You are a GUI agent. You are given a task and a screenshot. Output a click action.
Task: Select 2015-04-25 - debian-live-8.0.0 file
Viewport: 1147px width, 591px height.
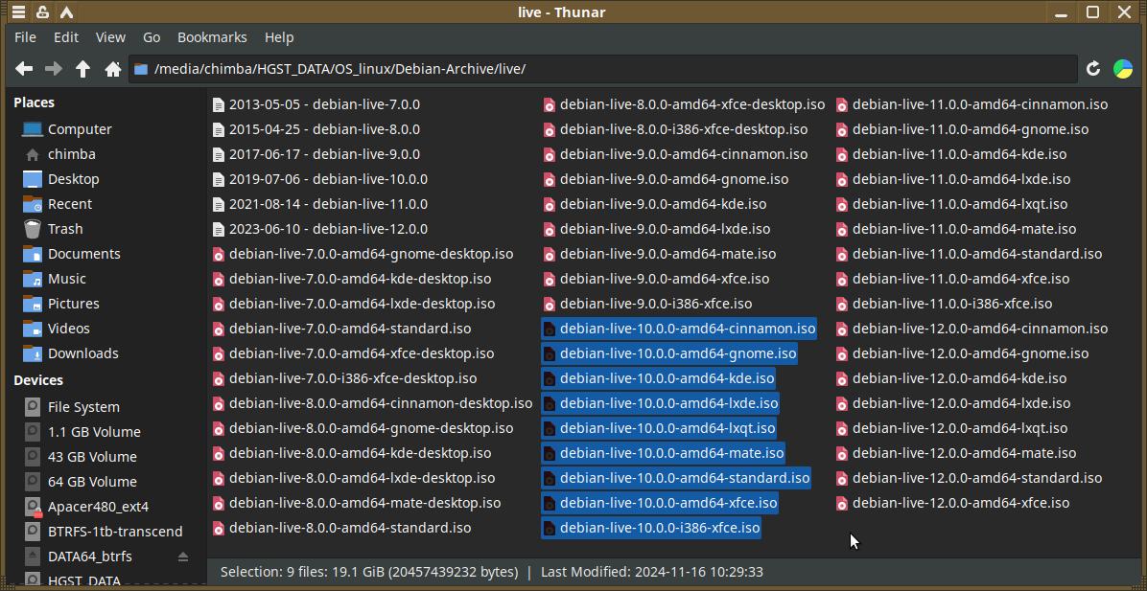tap(316, 129)
